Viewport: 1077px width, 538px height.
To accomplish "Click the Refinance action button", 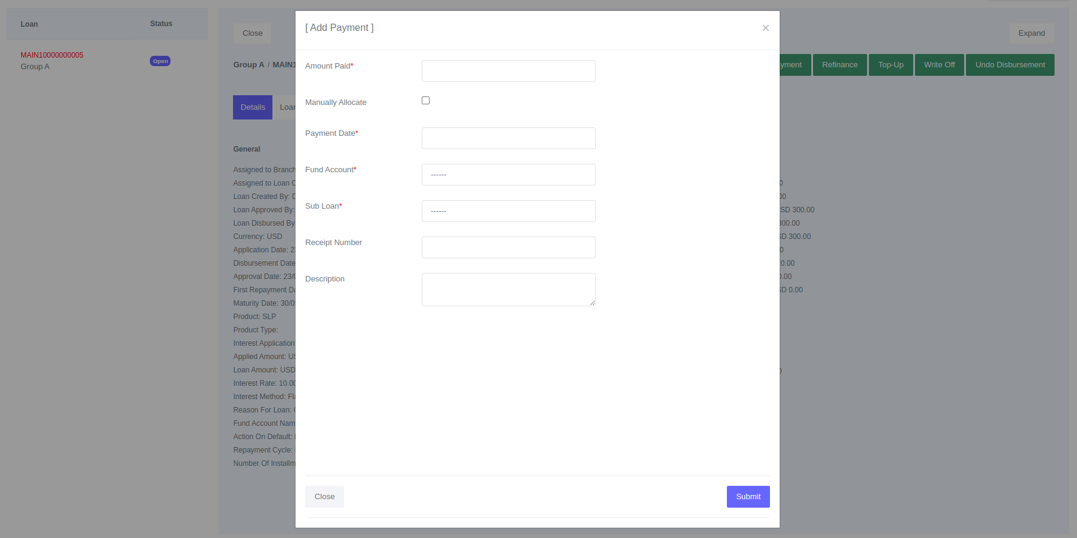I will click(x=839, y=65).
